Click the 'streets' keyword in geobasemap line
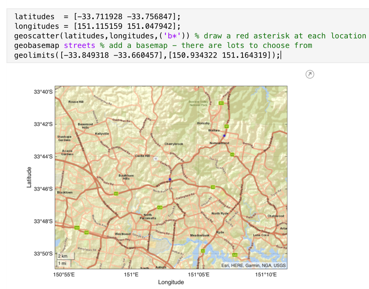 coord(79,45)
